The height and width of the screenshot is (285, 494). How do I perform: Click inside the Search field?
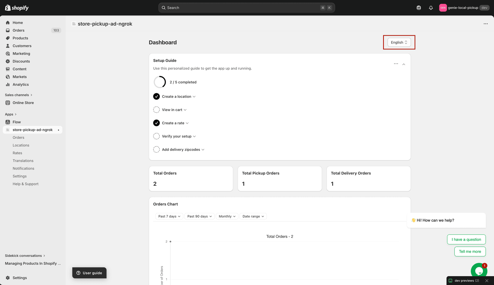tap(246, 7)
